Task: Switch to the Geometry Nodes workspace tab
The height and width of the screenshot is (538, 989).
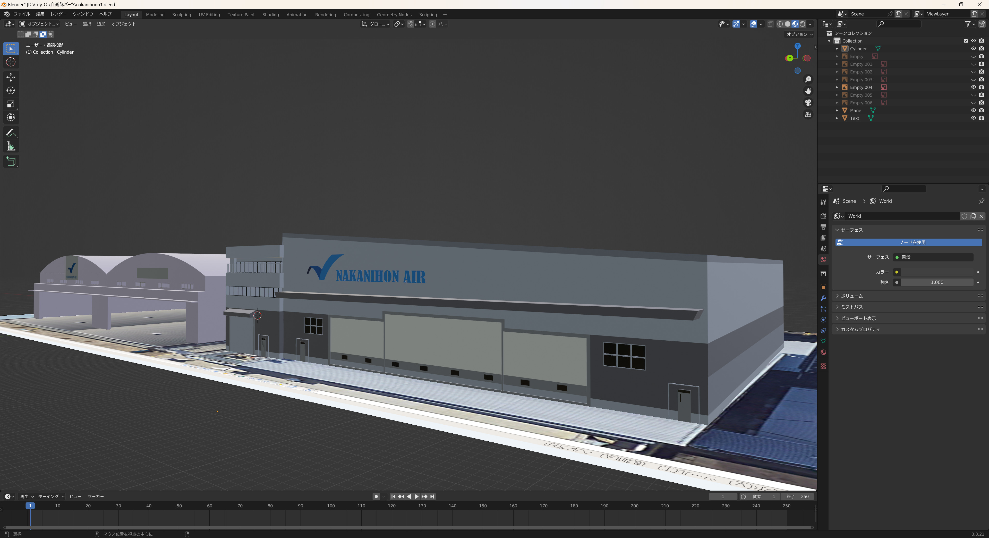Action: coord(394,15)
